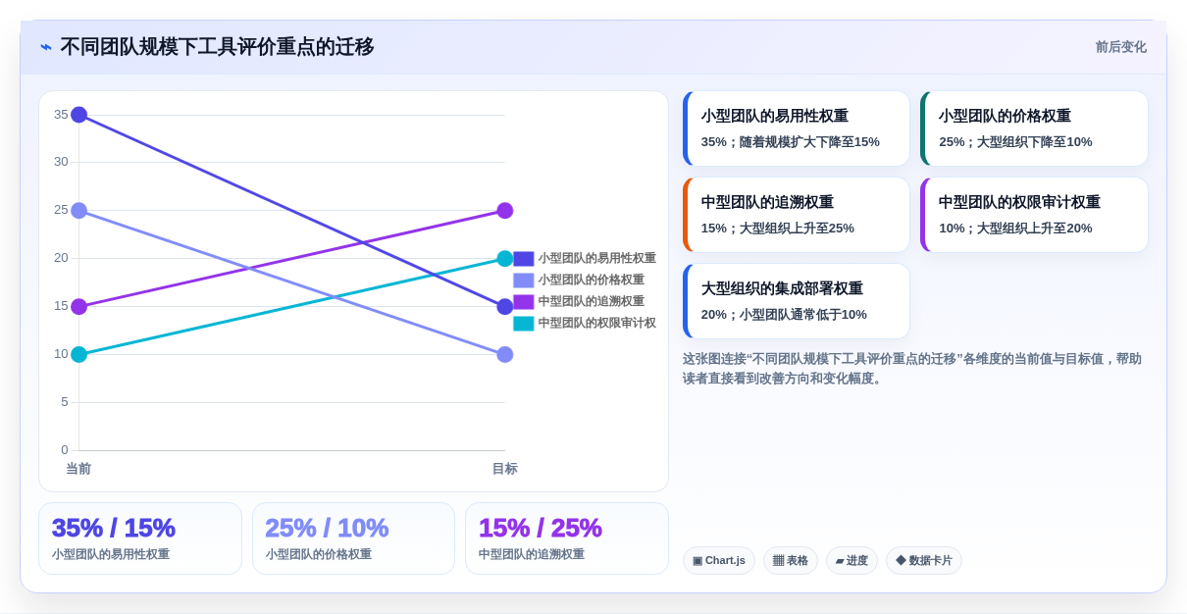The width and height of the screenshot is (1187, 614).
Task: Click legend label 中型团队的追溯权重
Action: [x=592, y=302]
